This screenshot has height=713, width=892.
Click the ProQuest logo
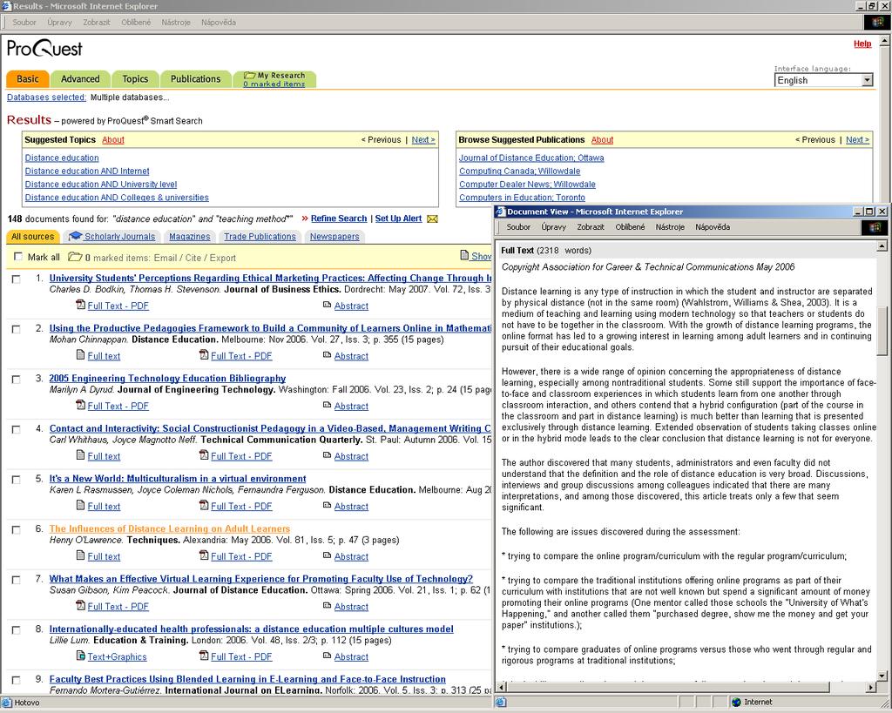tap(44, 49)
